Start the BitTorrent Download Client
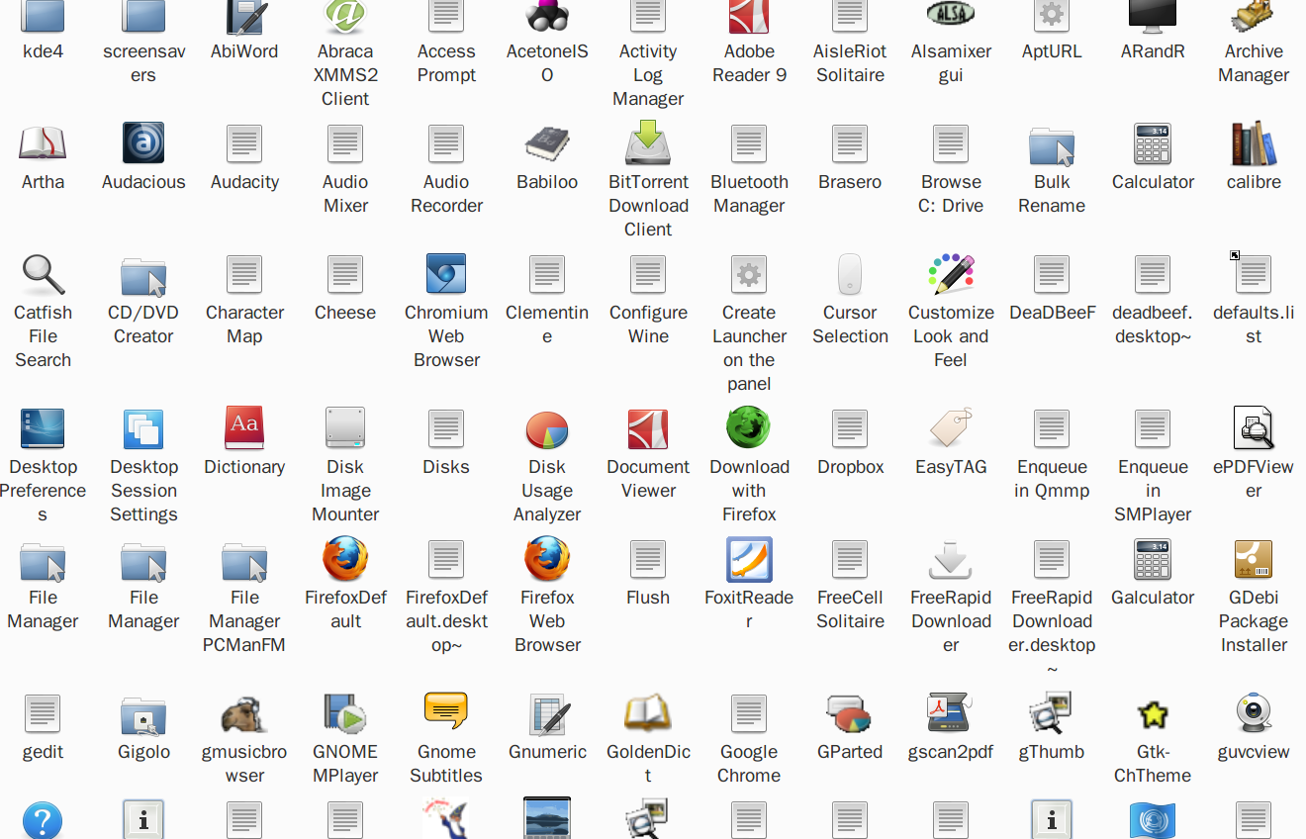The width and height of the screenshot is (1306, 839). pyautogui.click(x=648, y=143)
